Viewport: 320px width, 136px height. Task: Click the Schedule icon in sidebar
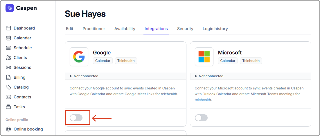coord(8,48)
